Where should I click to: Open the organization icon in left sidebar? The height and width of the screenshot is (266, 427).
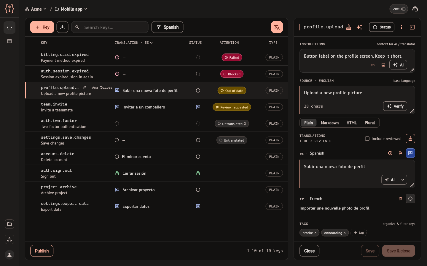point(9,239)
